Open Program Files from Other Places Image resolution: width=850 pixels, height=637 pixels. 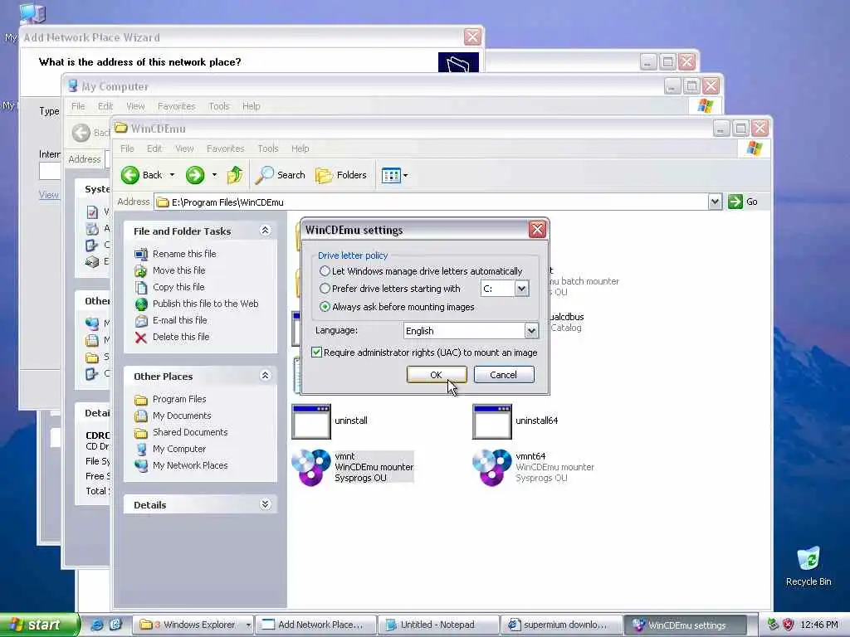tap(179, 399)
